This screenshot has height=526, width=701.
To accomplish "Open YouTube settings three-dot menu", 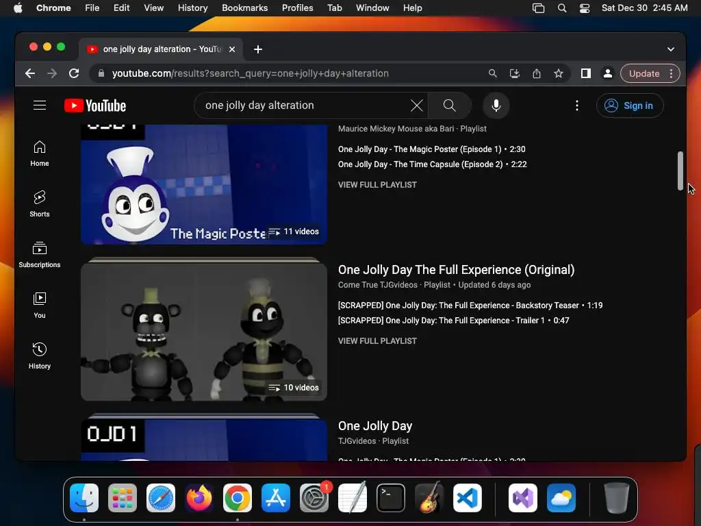I will click(576, 105).
